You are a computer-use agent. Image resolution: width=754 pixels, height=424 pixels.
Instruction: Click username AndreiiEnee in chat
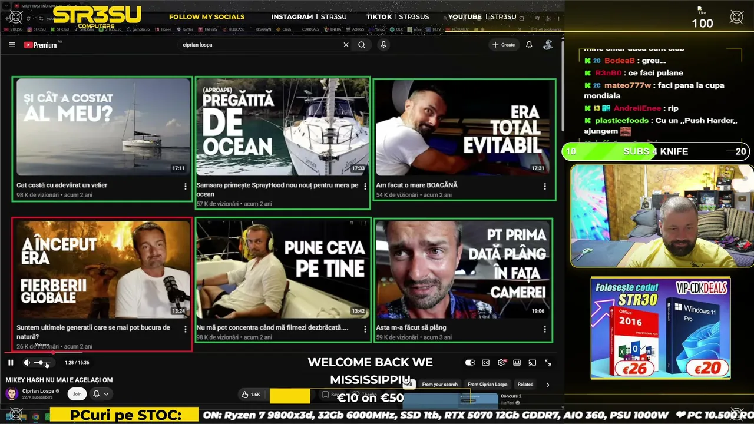[x=637, y=108]
